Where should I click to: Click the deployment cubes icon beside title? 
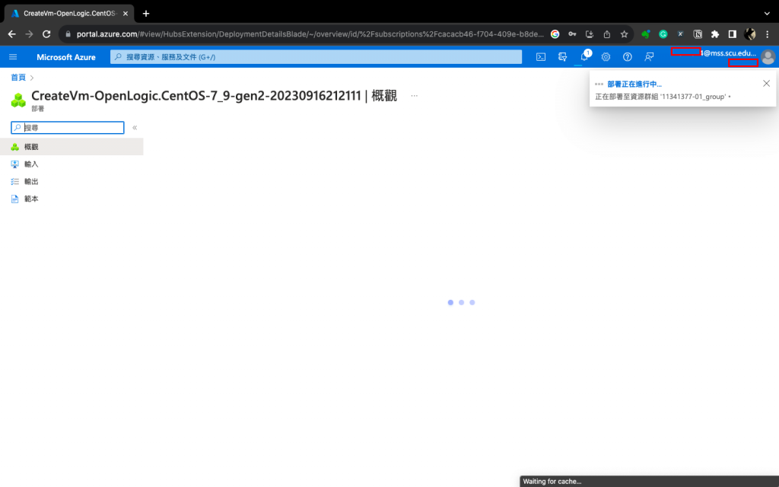click(18, 100)
